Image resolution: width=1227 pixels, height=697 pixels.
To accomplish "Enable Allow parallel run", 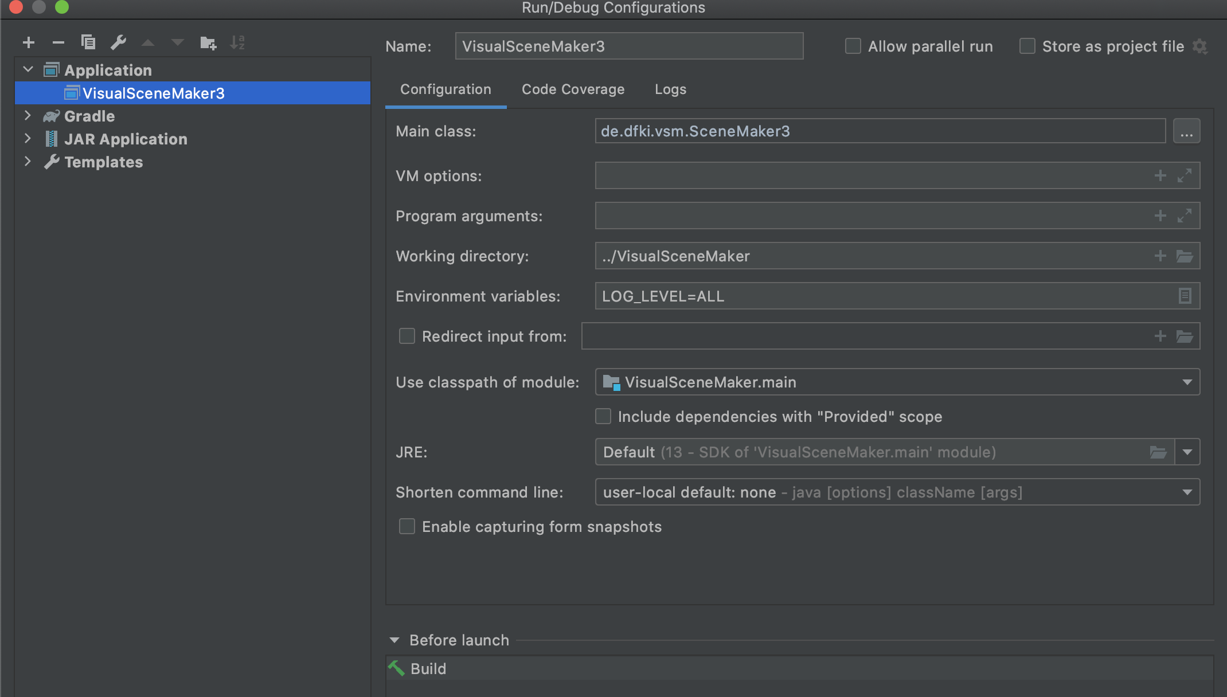I will click(x=853, y=46).
